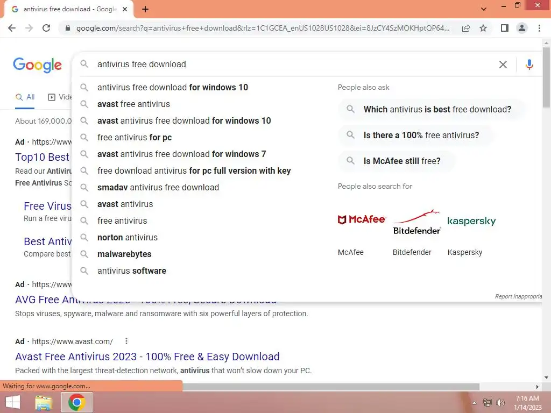Image resolution: width=551 pixels, height=413 pixels.
Task: Bookmark this page with the star icon
Action: coord(483,28)
